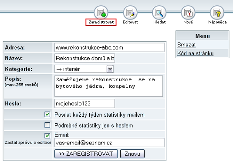Open the Smazat link in Menu
The width and height of the screenshot is (233, 164).
[x=186, y=45]
